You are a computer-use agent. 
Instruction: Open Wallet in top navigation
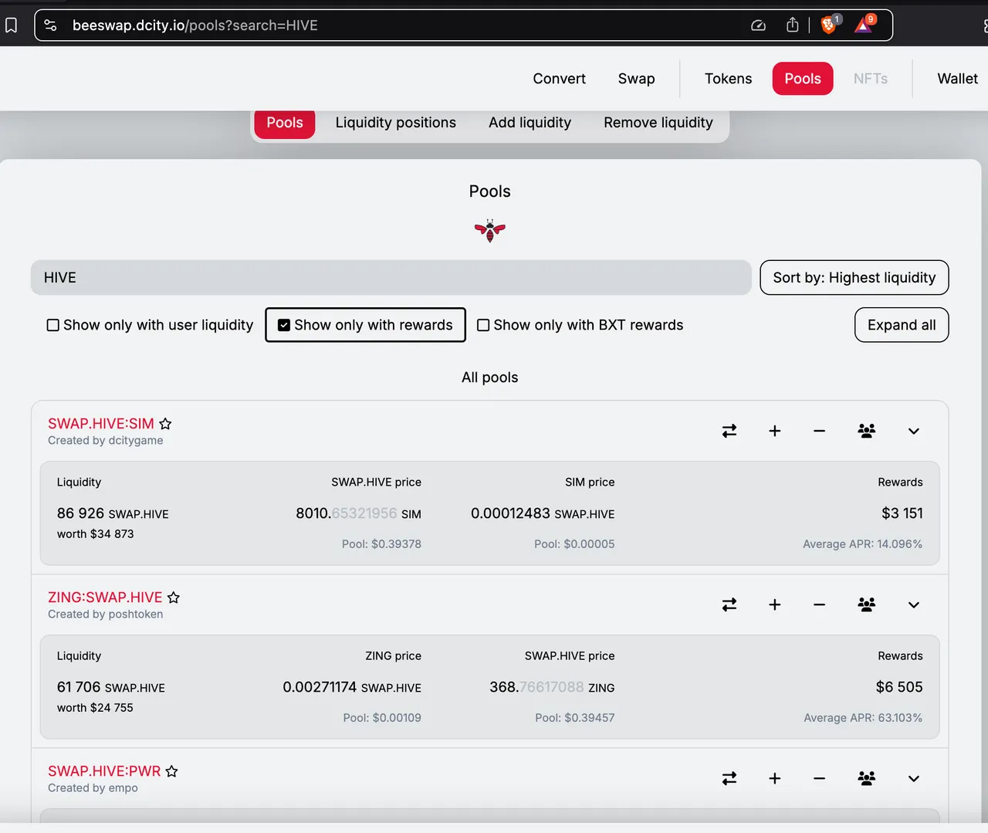pos(957,79)
